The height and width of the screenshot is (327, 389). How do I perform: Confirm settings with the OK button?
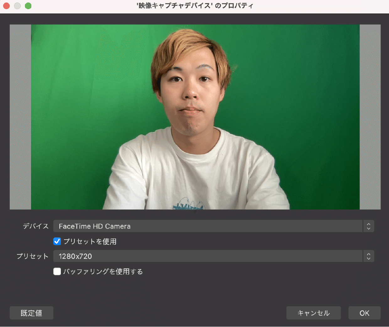(365, 313)
